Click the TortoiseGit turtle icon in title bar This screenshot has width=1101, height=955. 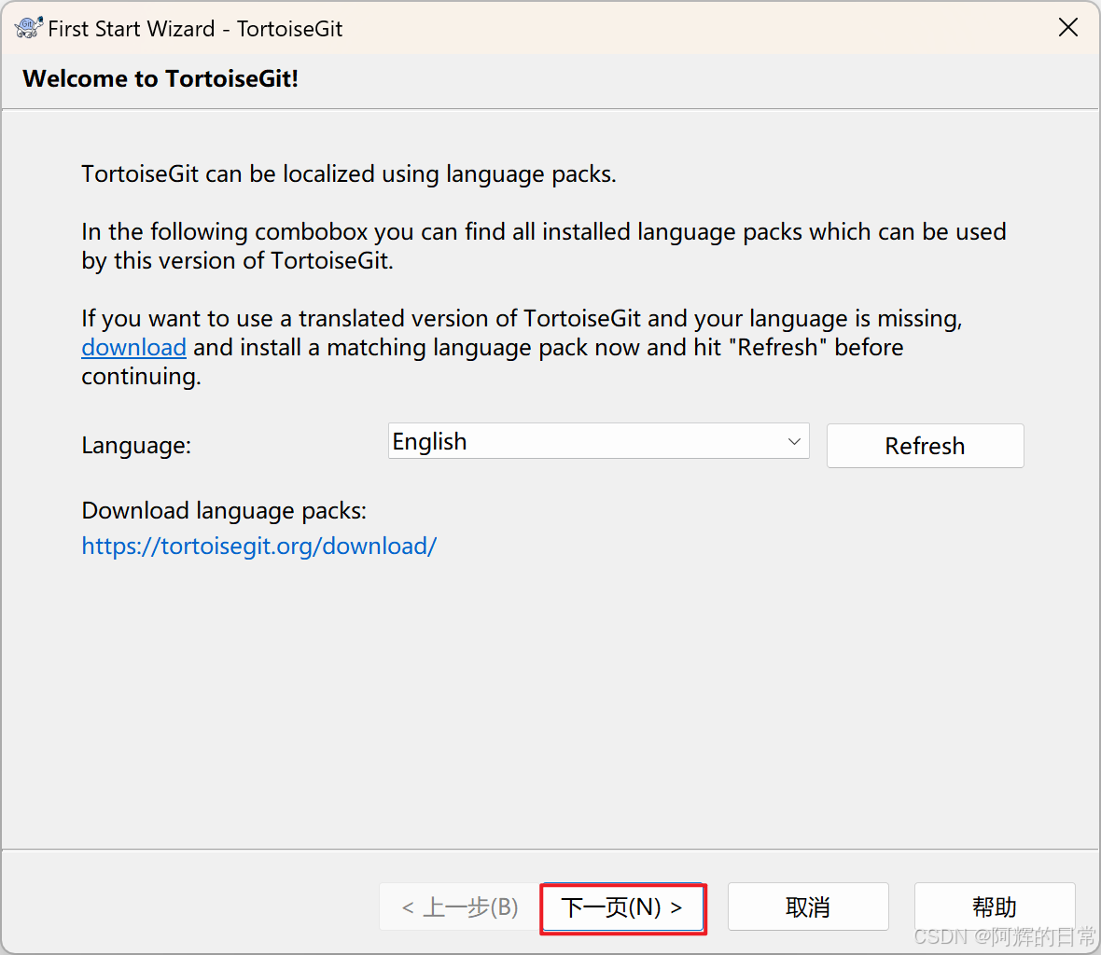[29, 28]
